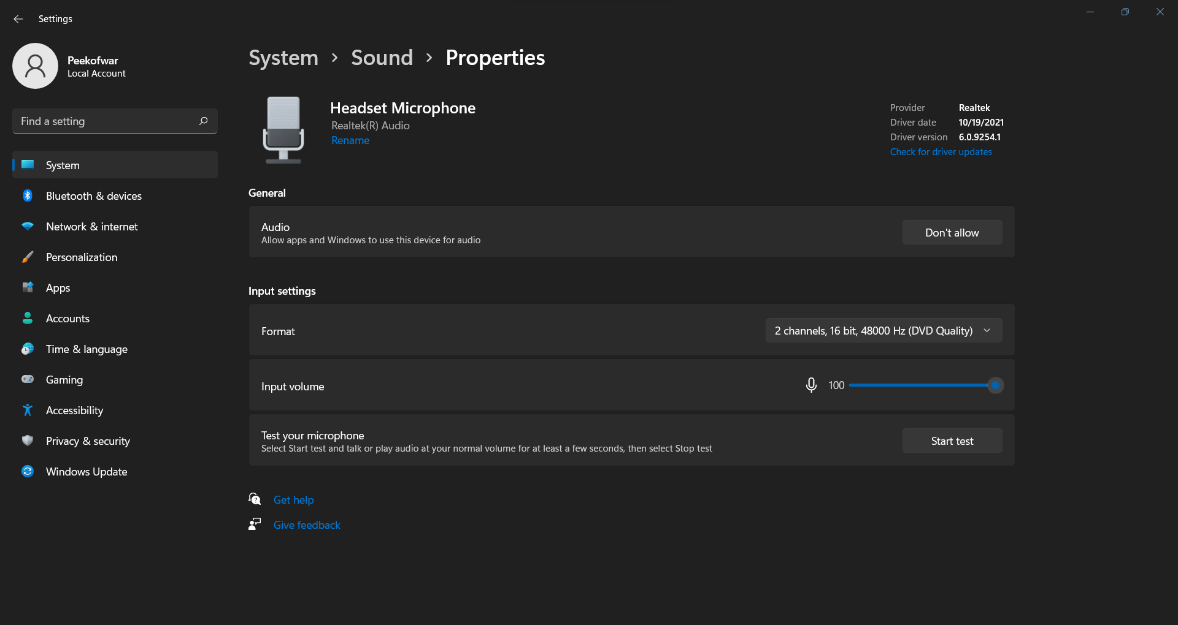1178x625 pixels.
Task: Click the Gaming controller icon
Action: tap(28, 380)
